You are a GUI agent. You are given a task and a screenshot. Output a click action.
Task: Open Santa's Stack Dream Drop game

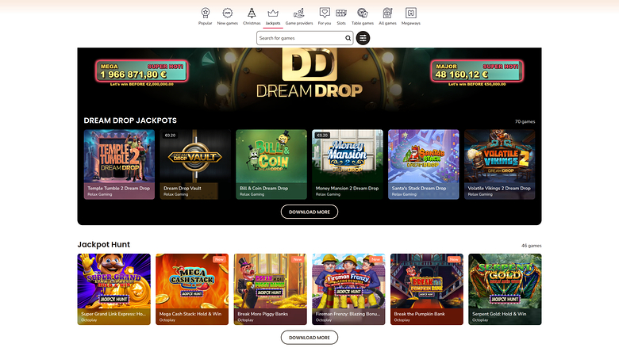424,164
